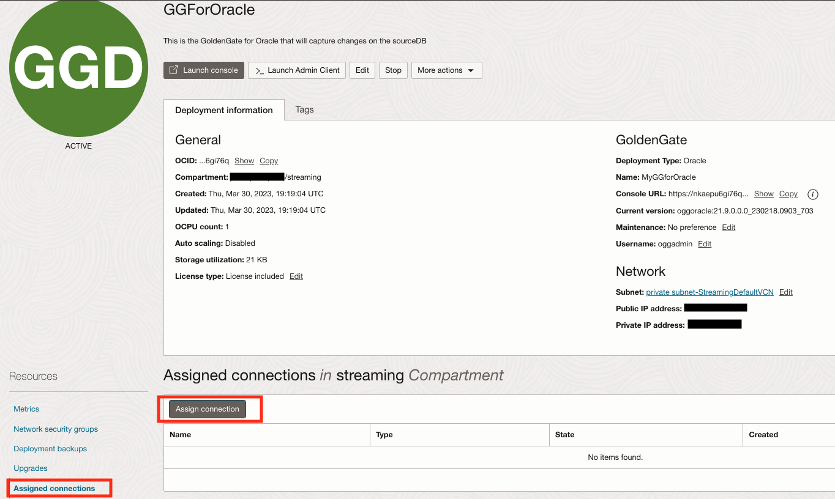The width and height of the screenshot is (835, 499).
Task: Click the 'No items found.' table message
Action: pos(615,457)
